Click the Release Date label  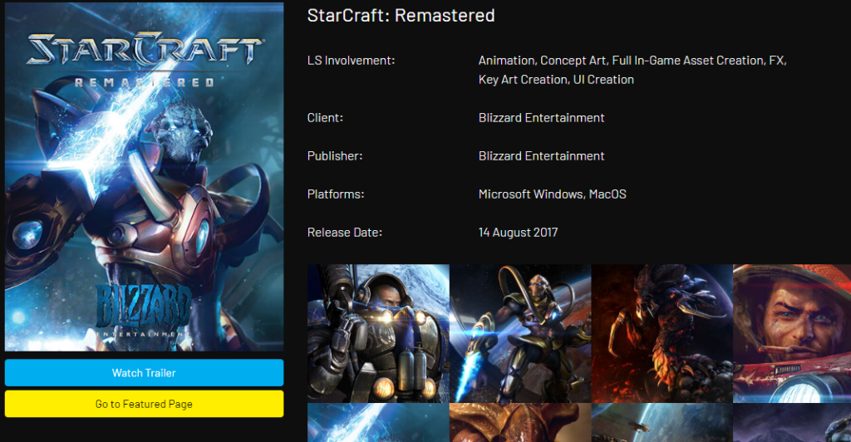pos(345,232)
